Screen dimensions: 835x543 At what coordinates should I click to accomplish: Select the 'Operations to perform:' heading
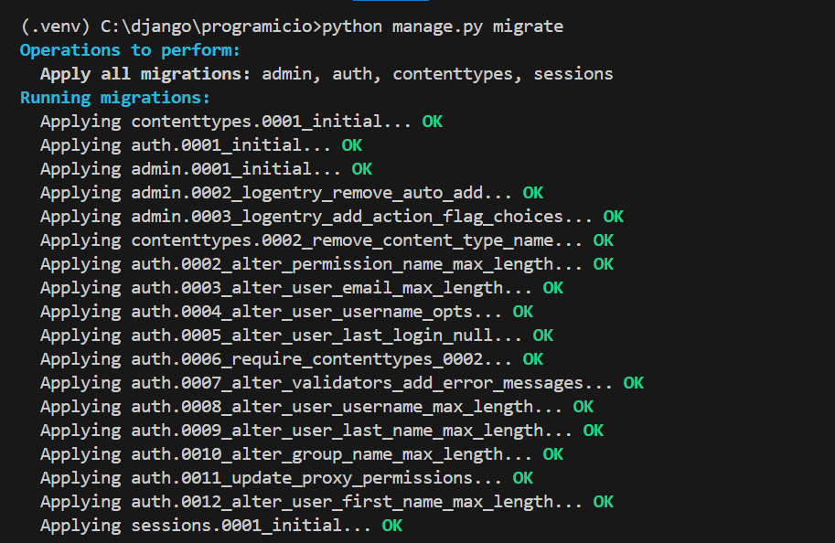[x=130, y=50]
